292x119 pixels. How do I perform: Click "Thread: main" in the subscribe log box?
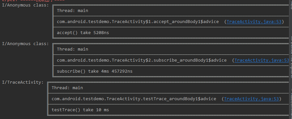pos(73,49)
